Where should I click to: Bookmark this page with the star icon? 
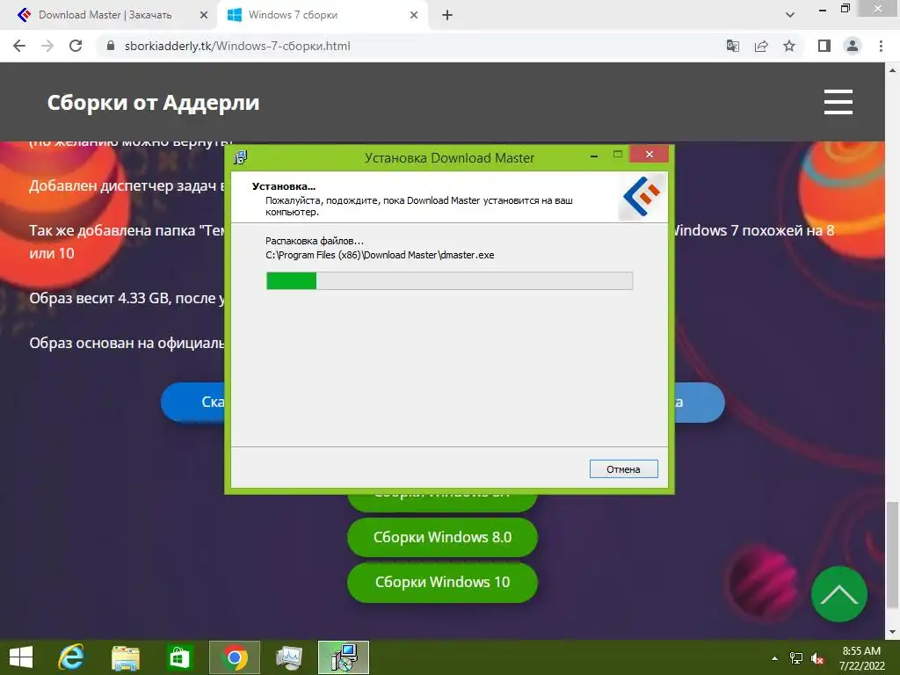coord(789,46)
